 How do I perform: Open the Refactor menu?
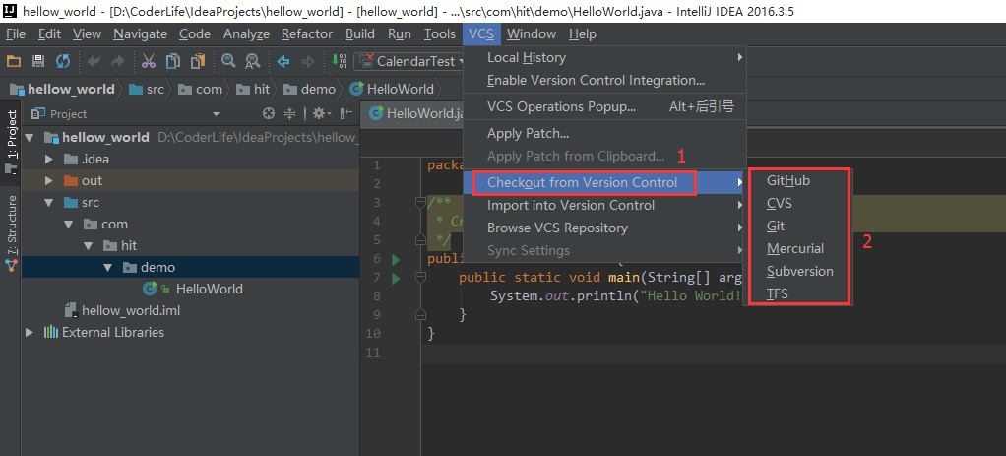point(307,34)
